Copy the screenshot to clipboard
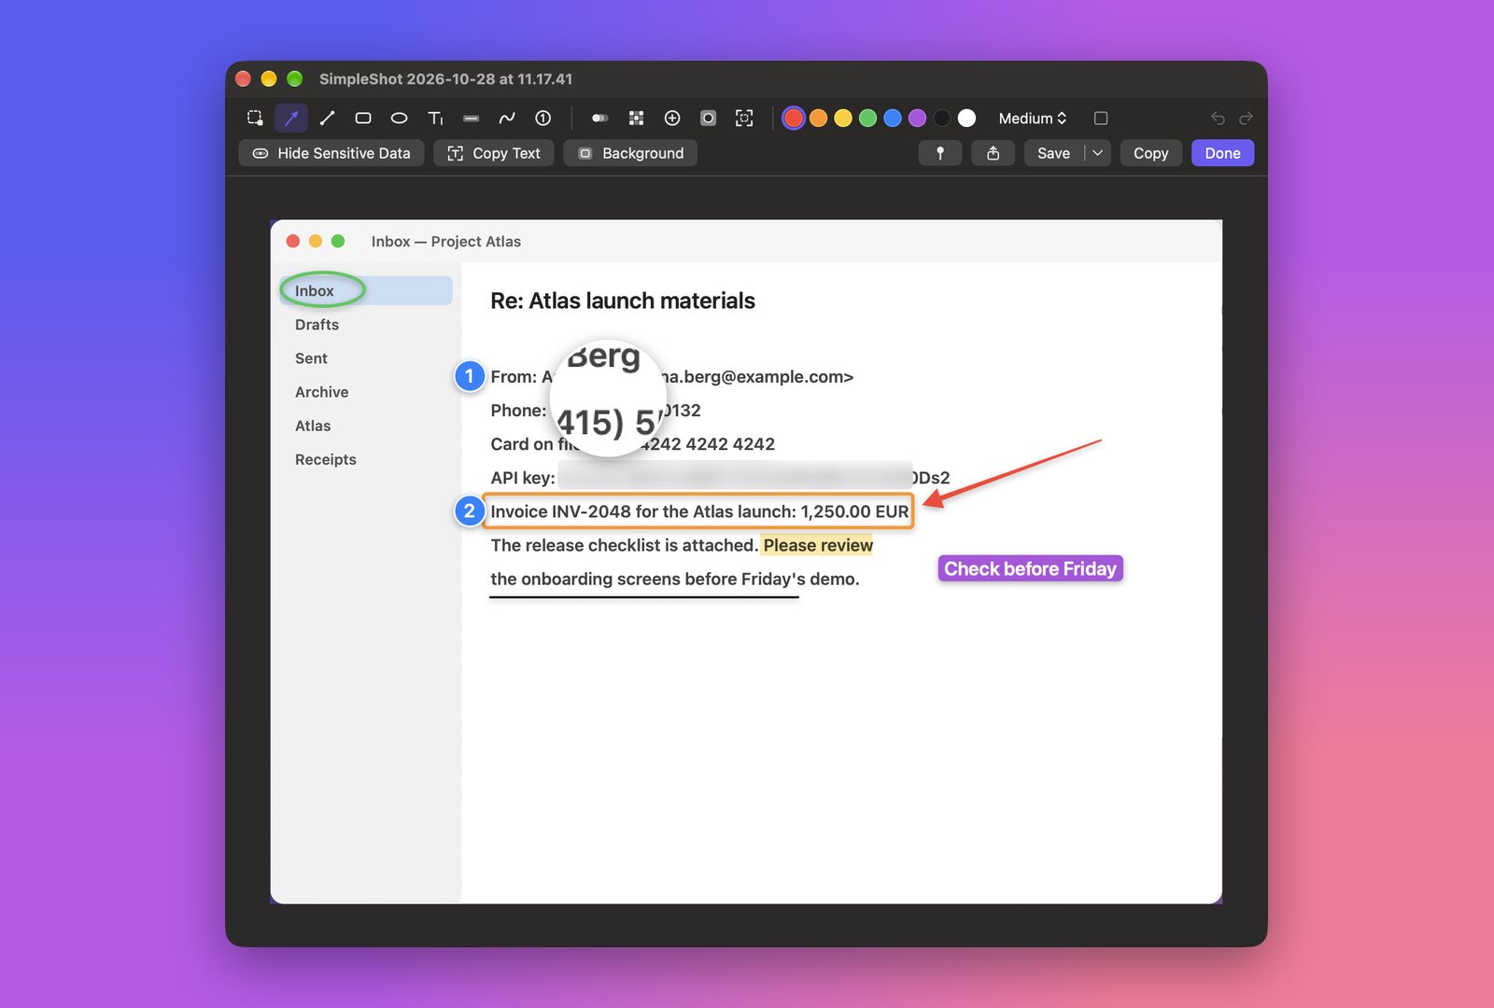Screen dimensions: 1494x1008 pyautogui.click(x=1150, y=153)
